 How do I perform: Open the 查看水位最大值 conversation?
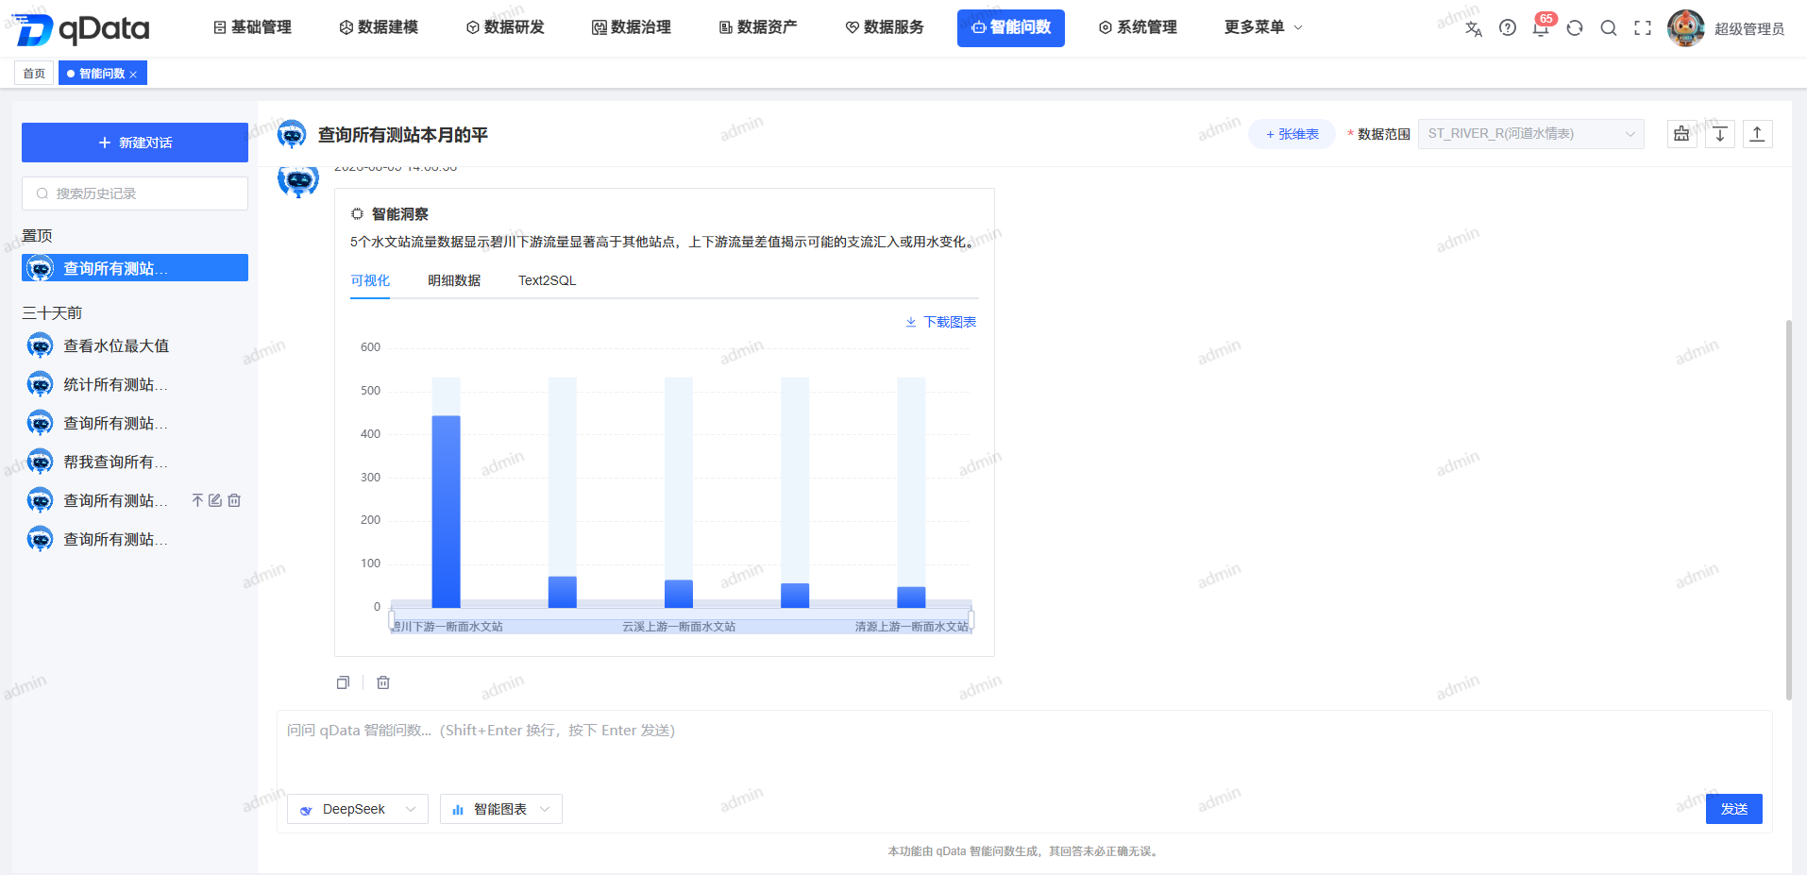click(135, 346)
